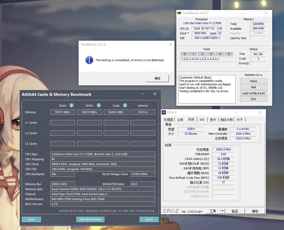Click the info icon next to Copy

click(125, 105)
